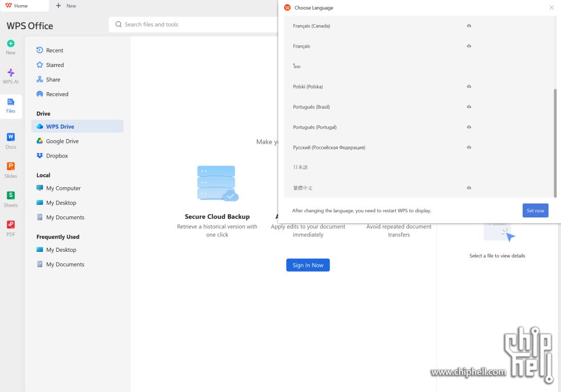The image size is (561, 392).
Task: Select the Files sidebar icon
Action: pyautogui.click(x=11, y=106)
